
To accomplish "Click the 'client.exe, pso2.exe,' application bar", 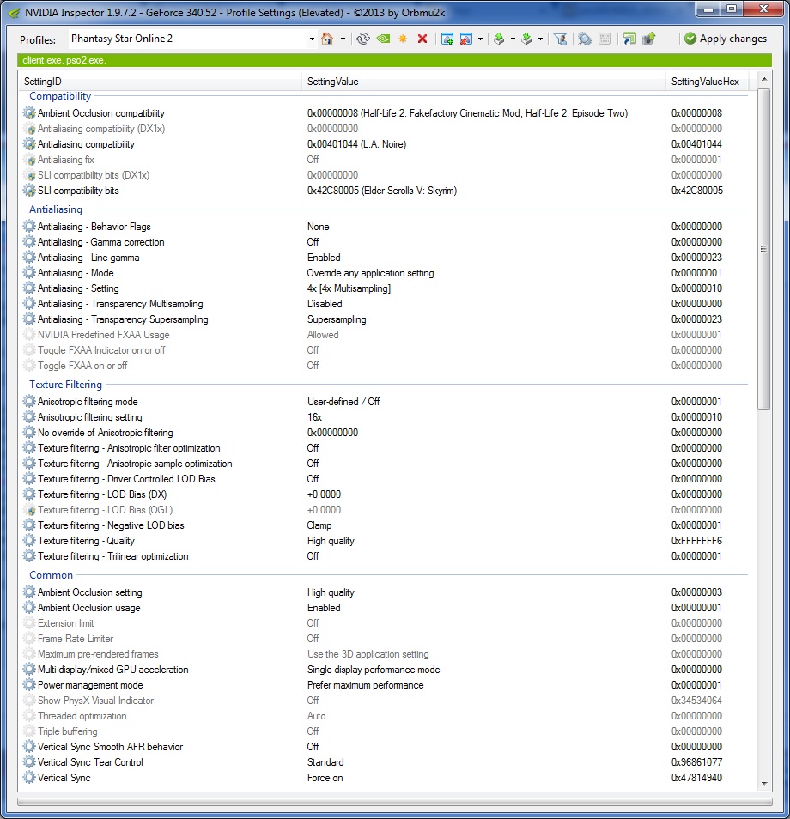I will tap(394, 60).
